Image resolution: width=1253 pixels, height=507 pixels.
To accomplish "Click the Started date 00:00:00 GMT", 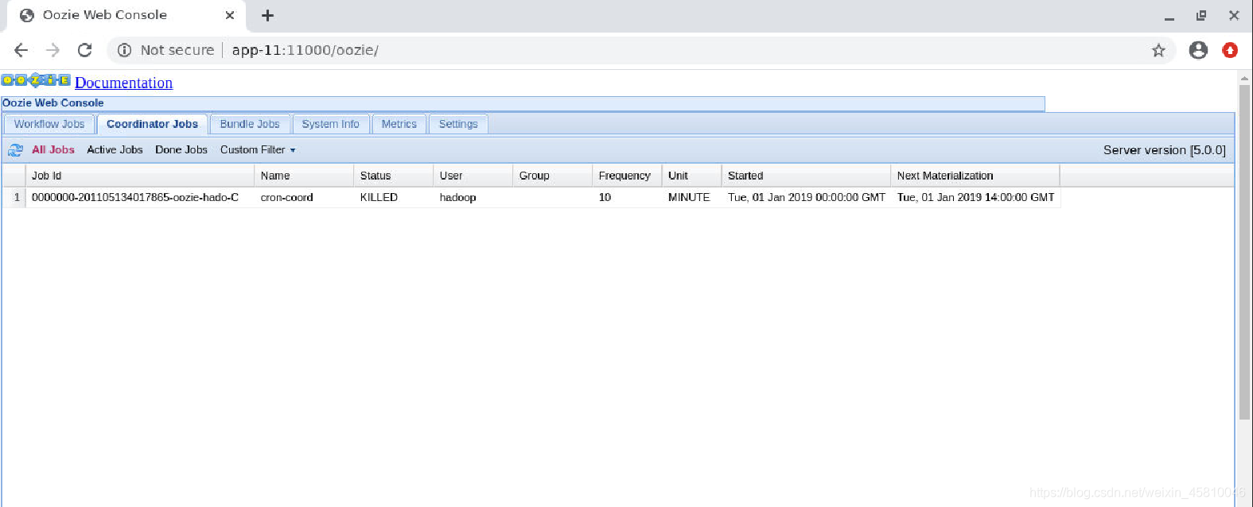I will click(x=807, y=197).
